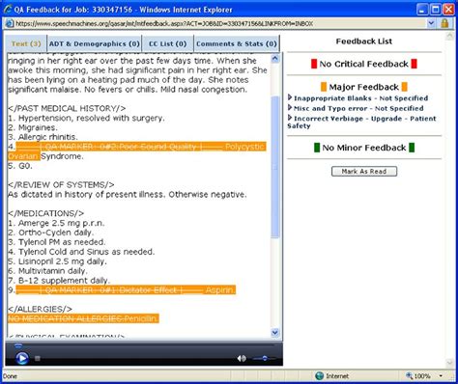This screenshot has width=458, height=384.
Task: Click the 'Allergic rhinitis' list entry
Action: [x=43, y=137]
